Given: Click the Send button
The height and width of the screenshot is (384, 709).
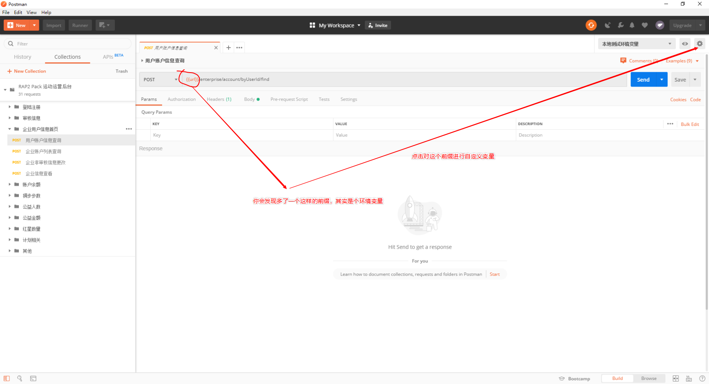Looking at the screenshot, I should [643, 79].
